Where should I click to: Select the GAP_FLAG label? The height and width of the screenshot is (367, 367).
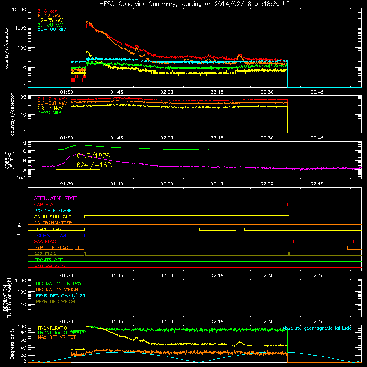point(45,204)
